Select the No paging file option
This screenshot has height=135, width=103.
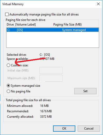[x=8, y=91]
